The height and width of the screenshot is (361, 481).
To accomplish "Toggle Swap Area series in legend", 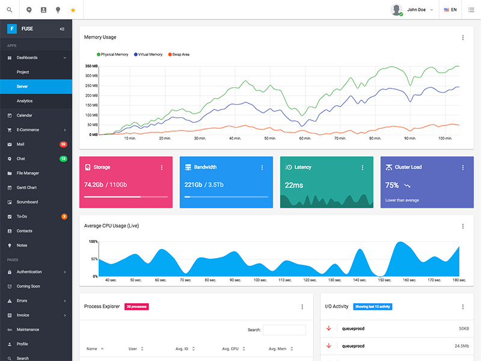I will pyautogui.click(x=179, y=54).
